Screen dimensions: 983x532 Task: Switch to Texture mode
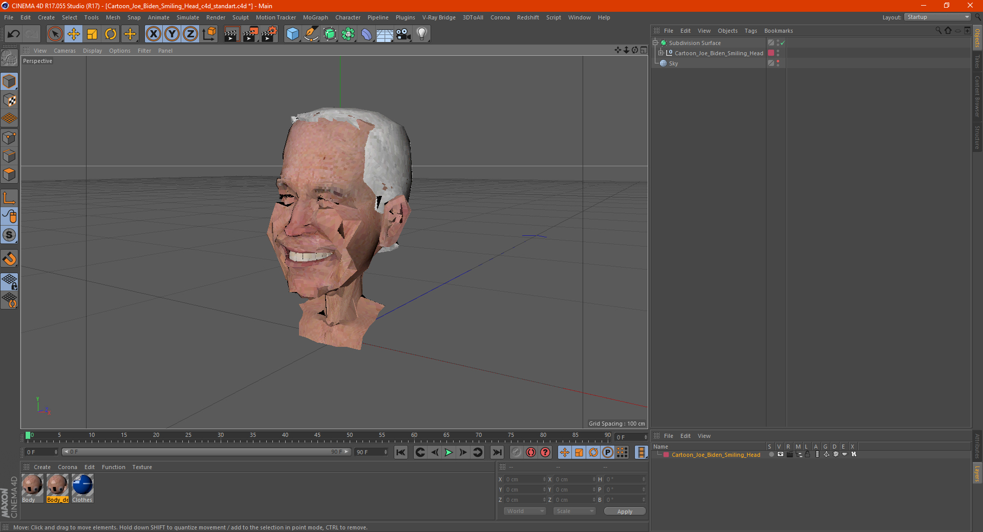coord(9,100)
